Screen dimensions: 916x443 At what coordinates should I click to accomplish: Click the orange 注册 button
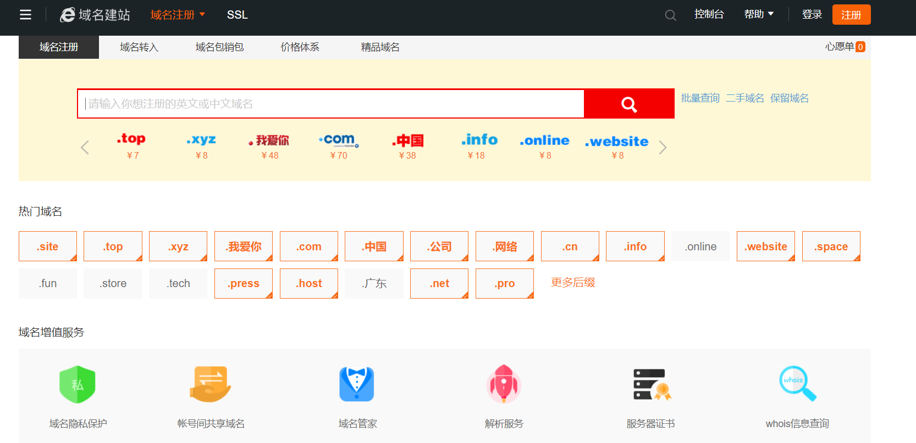851,15
